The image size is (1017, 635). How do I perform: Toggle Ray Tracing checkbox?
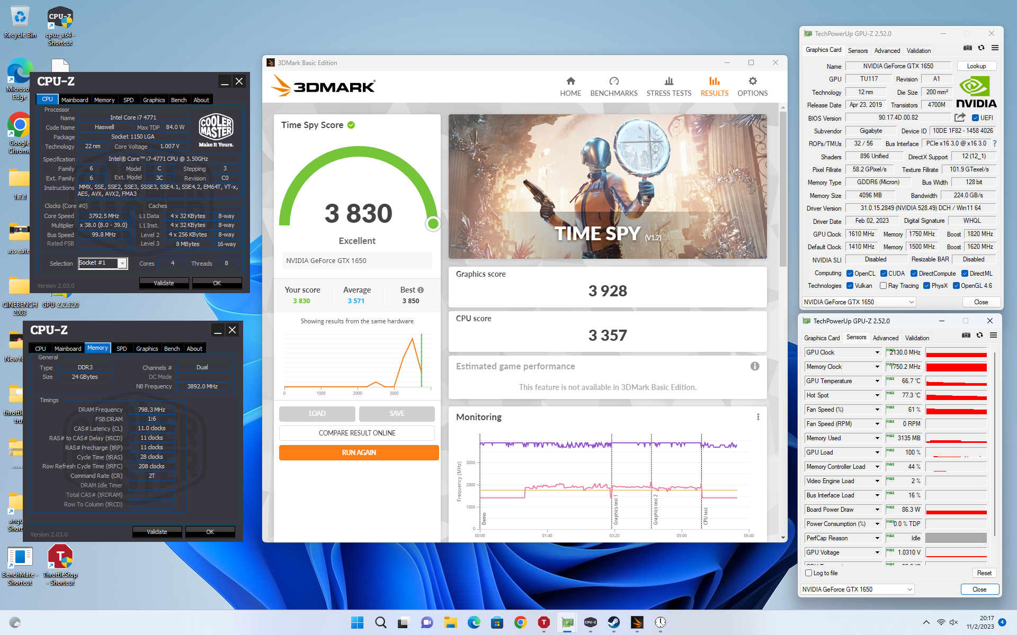tap(883, 286)
